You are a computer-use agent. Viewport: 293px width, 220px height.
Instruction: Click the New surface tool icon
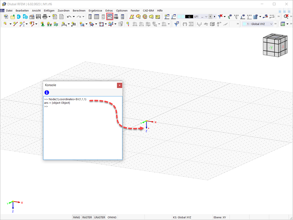pyautogui.click(x=82, y=24)
